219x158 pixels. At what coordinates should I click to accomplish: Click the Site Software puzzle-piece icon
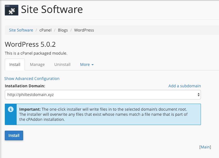[12, 10]
